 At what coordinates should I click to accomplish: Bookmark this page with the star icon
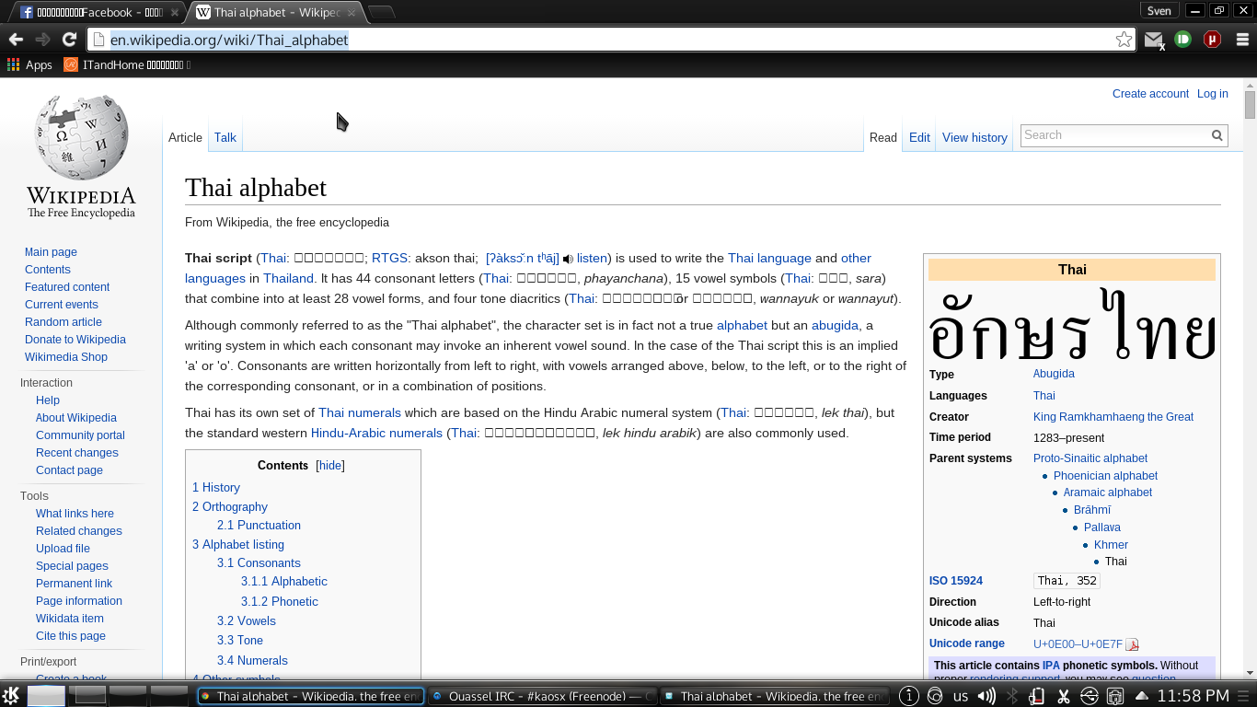pyautogui.click(x=1124, y=40)
